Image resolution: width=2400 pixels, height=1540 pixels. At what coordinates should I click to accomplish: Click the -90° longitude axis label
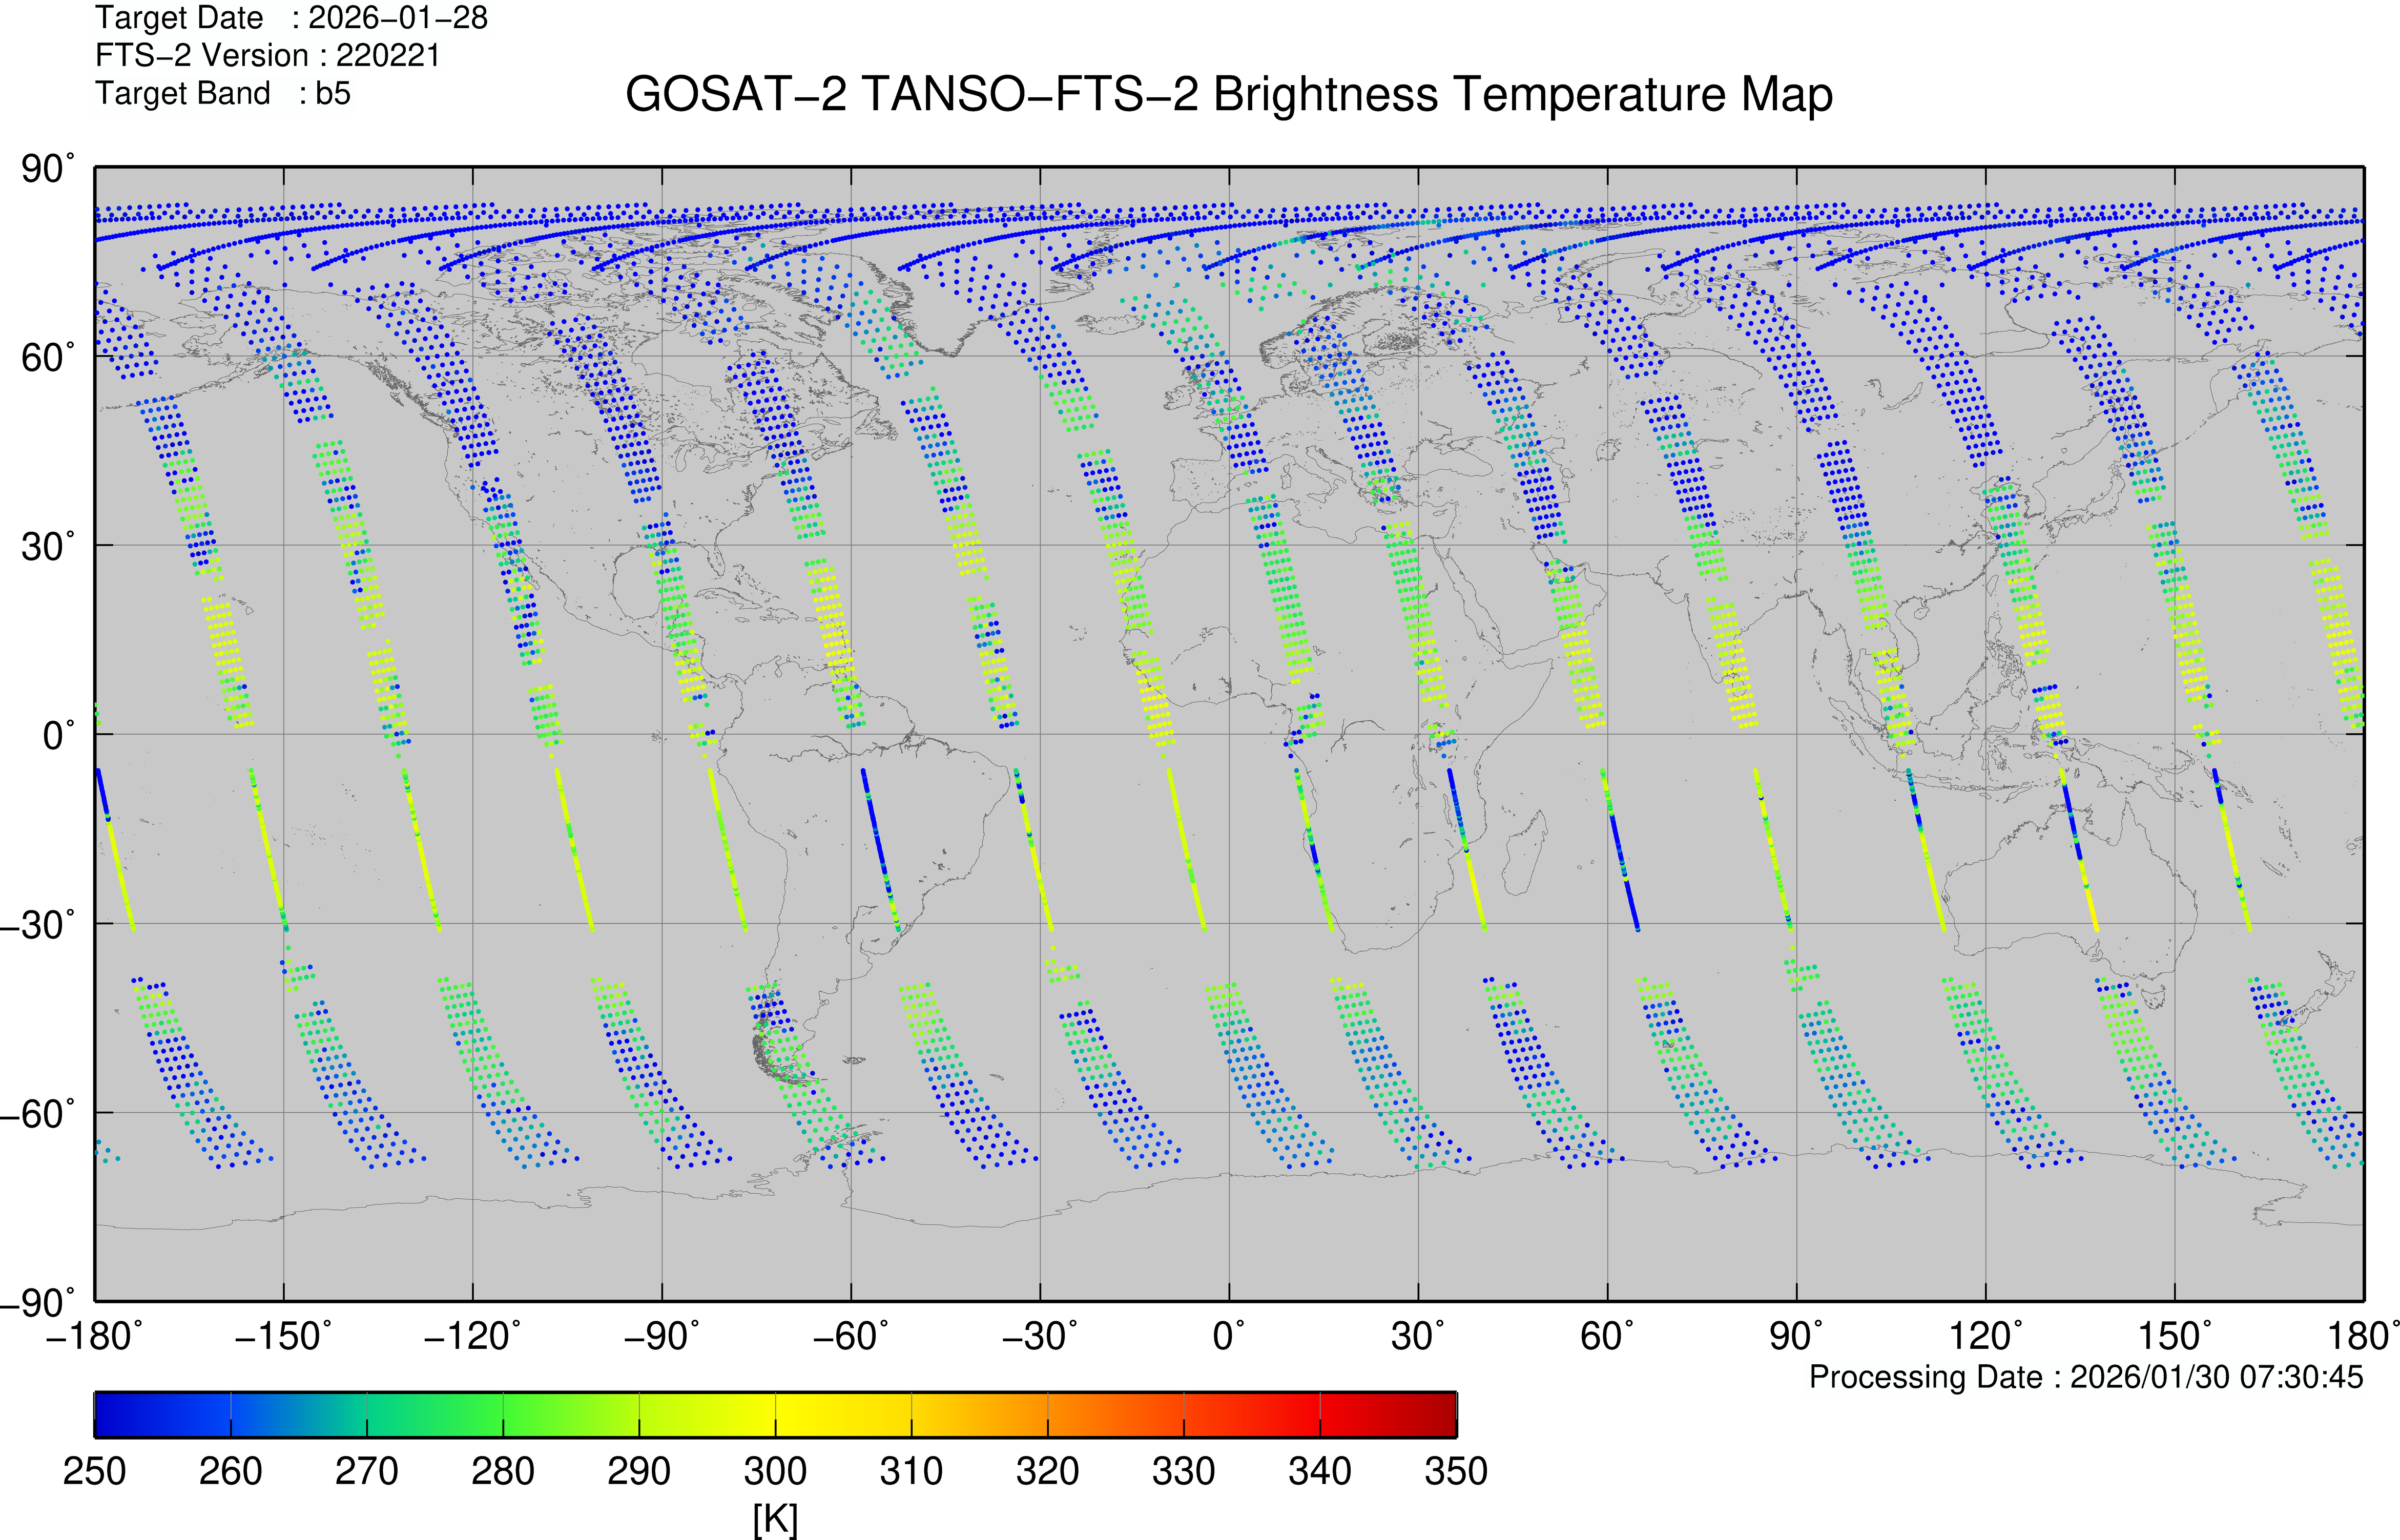(x=661, y=1336)
